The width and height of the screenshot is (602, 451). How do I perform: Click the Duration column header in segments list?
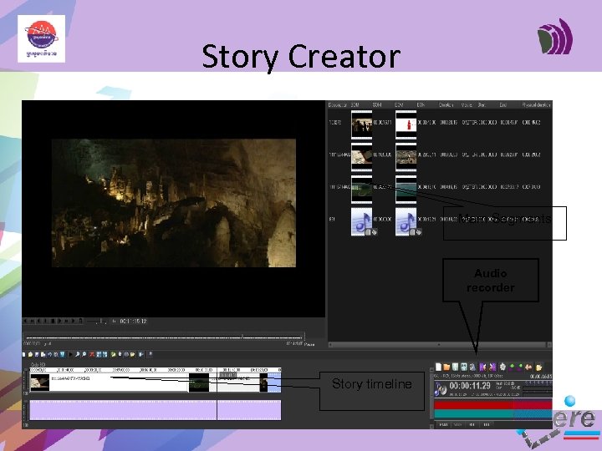pos(446,104)
